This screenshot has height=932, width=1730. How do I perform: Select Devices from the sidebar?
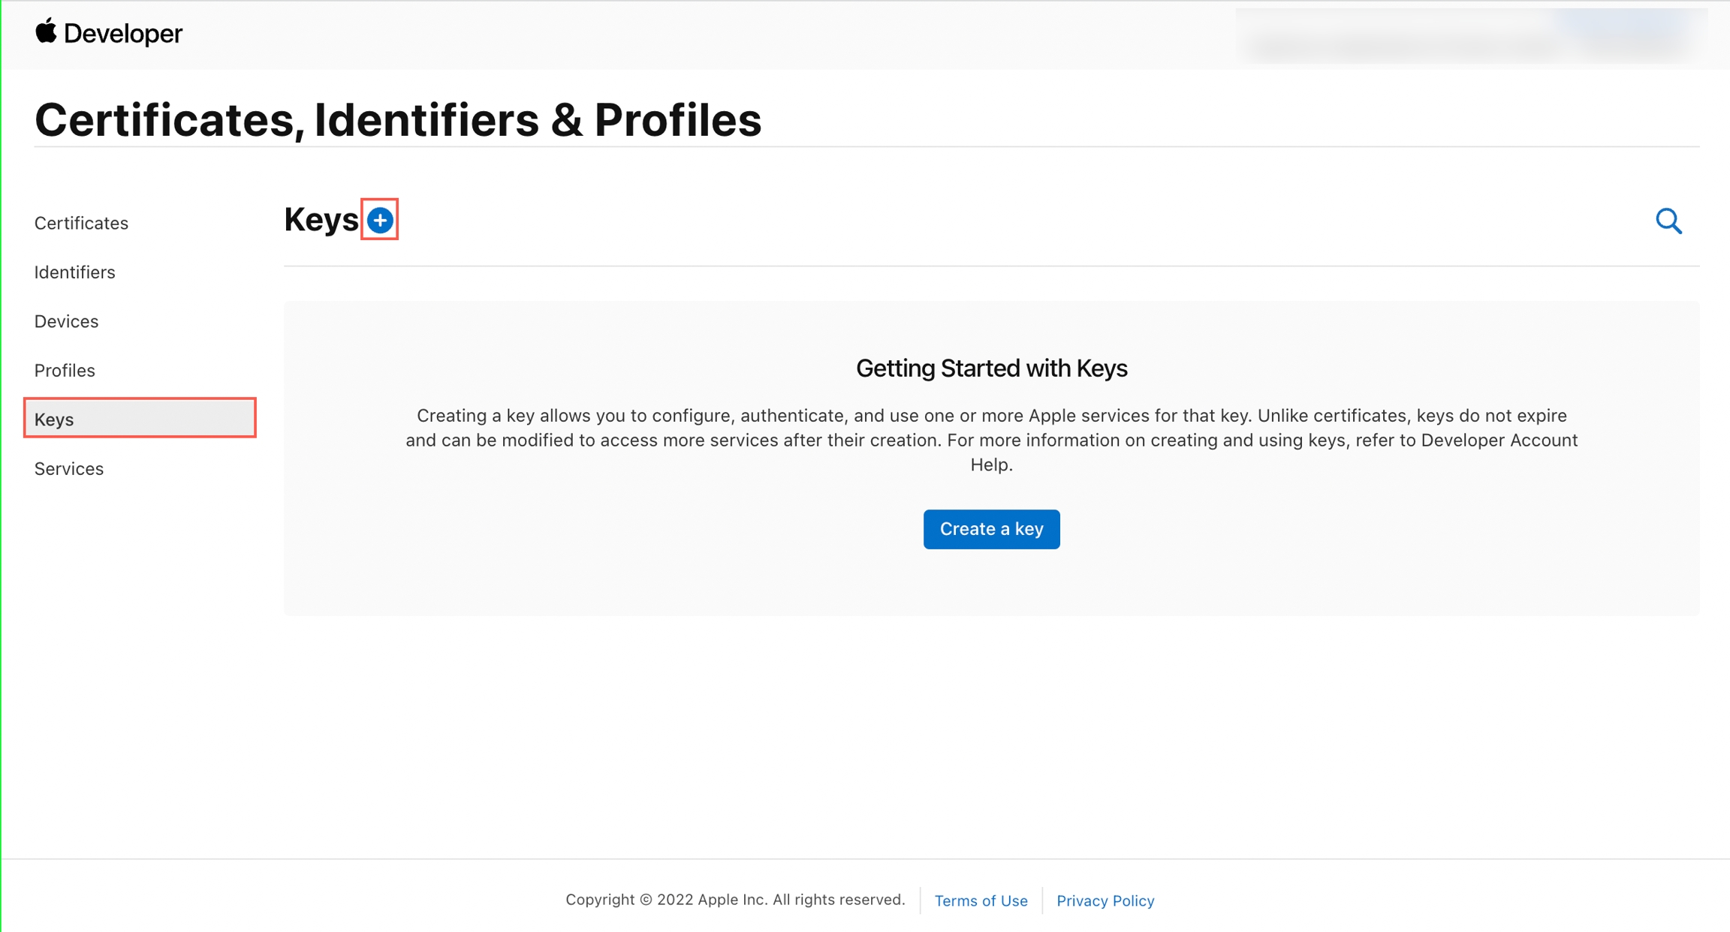coord(66,321)
